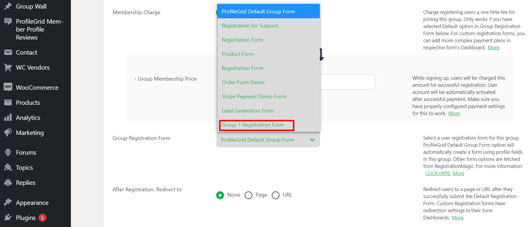Image resolution: width=530 pixels, height=227 pixels.
Task: Open the Contact menu item
Action: 27,52
